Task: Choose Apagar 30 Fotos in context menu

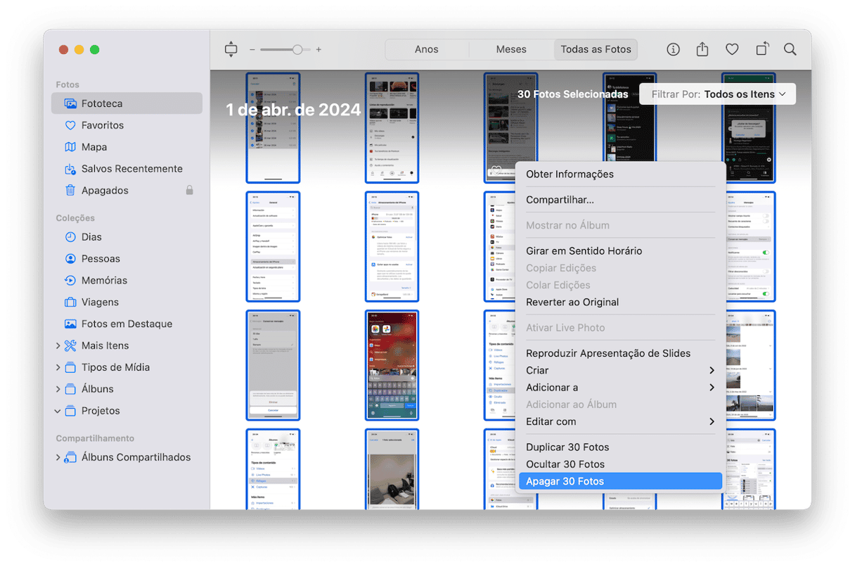Action: (565, 481)
